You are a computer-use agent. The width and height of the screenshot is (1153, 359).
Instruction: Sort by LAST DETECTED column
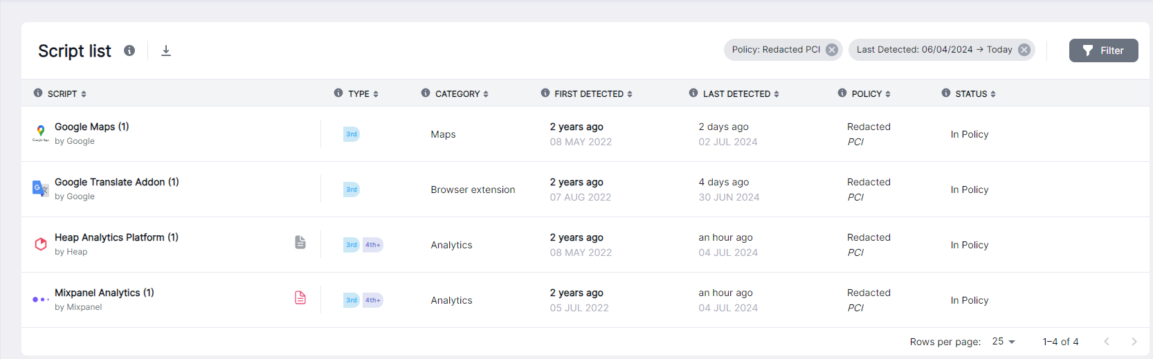point(777,94)
